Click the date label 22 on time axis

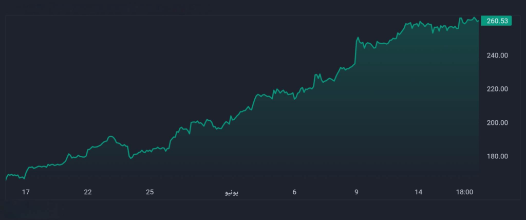coord(88,192)
